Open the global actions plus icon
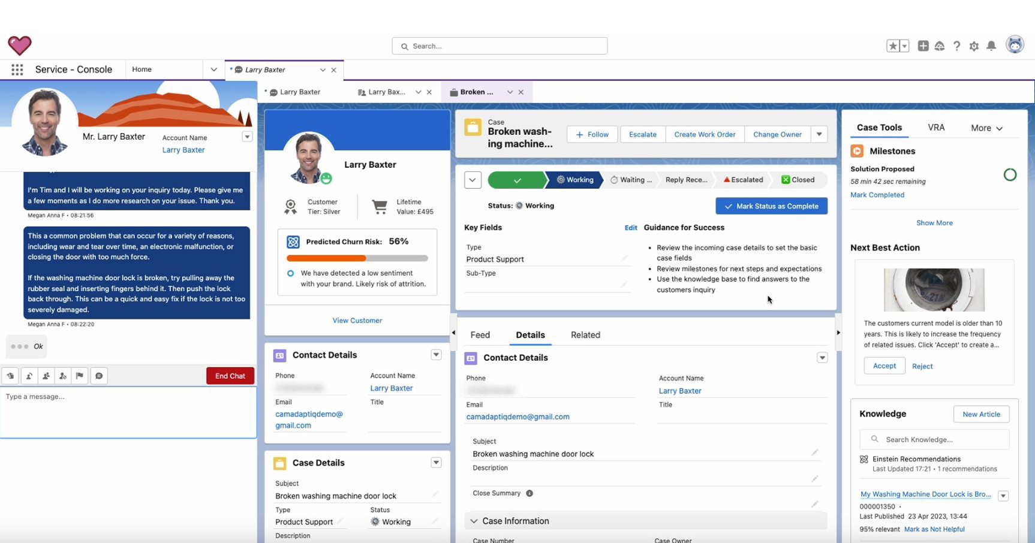Screen dimensions: 1035x543 [923, 46]
